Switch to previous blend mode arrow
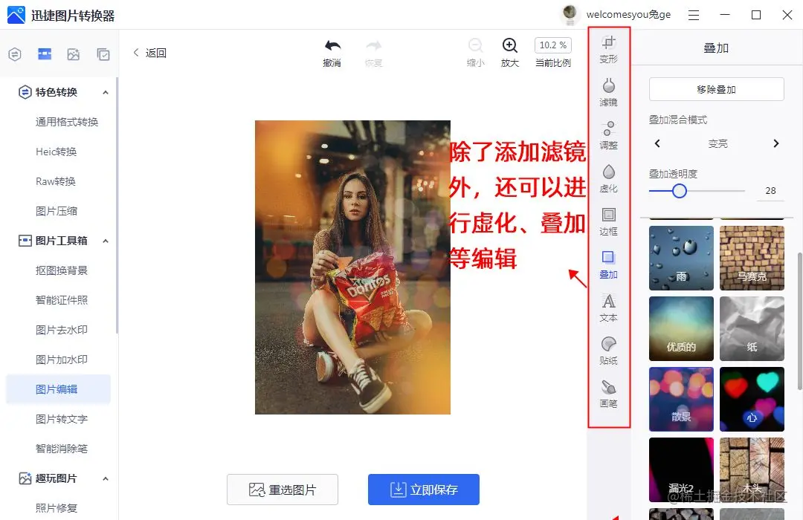 pyautogui.click(x=657, y=144)
